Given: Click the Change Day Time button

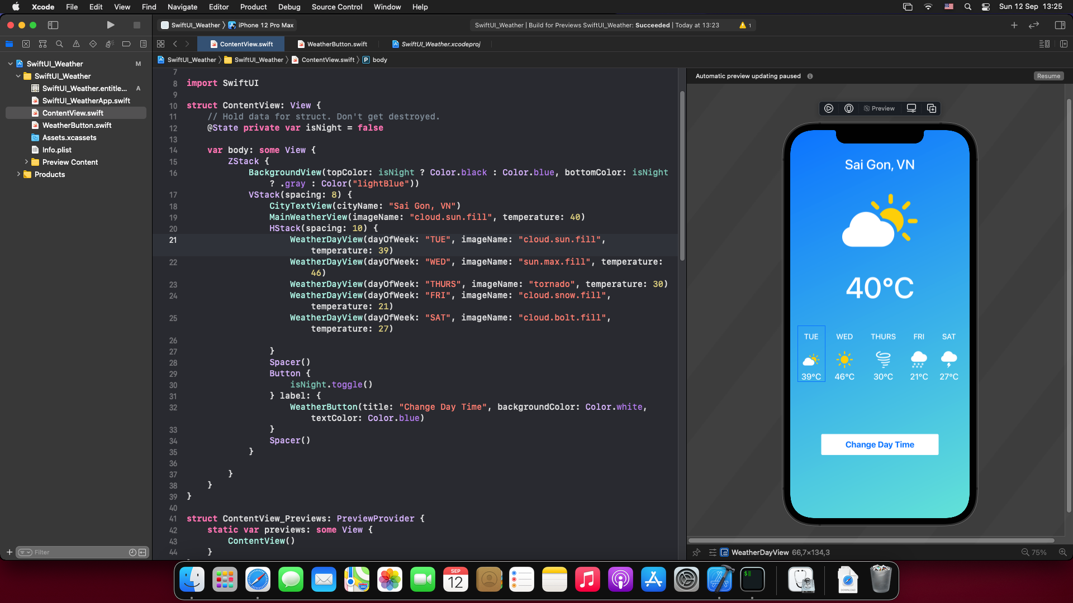Looking at the screenshot, I should 880,444.
